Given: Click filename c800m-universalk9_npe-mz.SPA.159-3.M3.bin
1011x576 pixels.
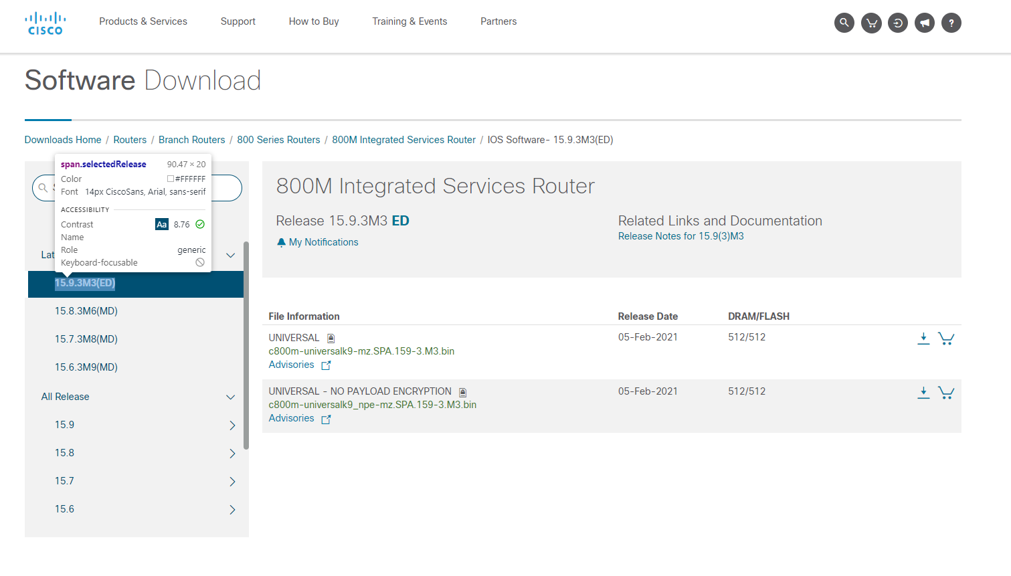Looking at the screenshot, I should [x=373, y=405].
